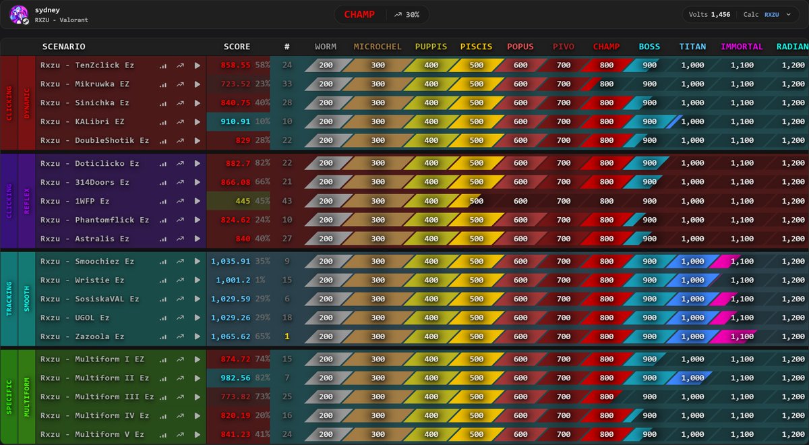Click the SMOOTH subcategory label
The width and height of the screenshot is (809, 445).
pyautogui.click(x=27, y=299)
